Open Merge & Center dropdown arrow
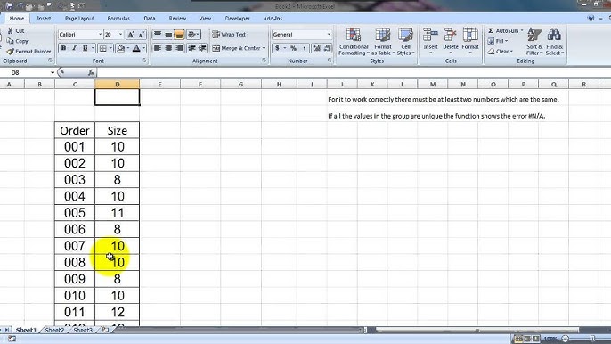Image resolution: width=611 pixels, height=344 pixels. click(264, 48)
